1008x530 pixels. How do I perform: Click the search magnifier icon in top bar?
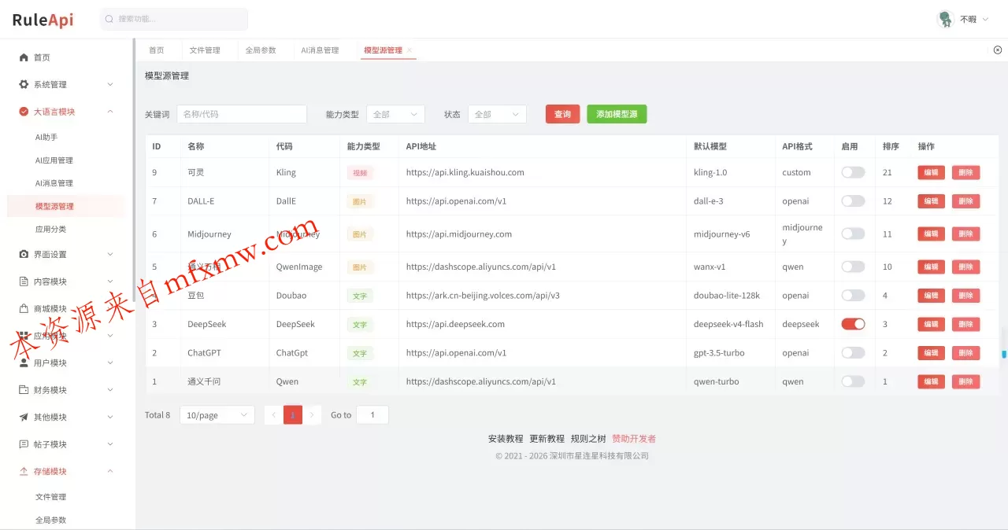(109, 19)
